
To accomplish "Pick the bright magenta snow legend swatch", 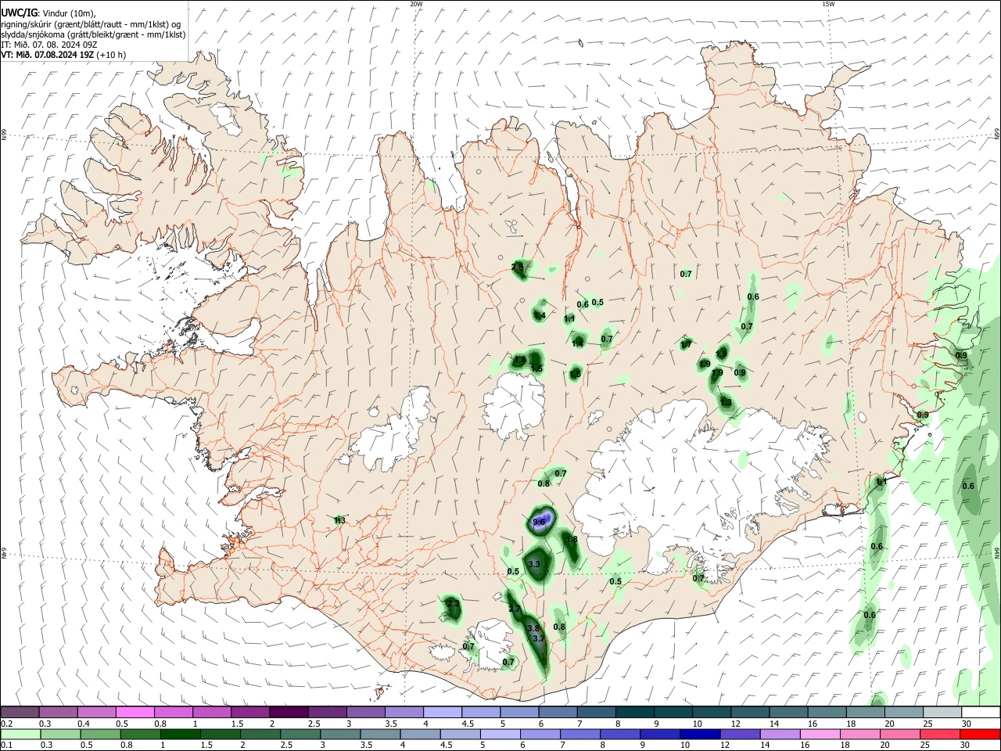I will pyautogui.click(x=135, y=712).
